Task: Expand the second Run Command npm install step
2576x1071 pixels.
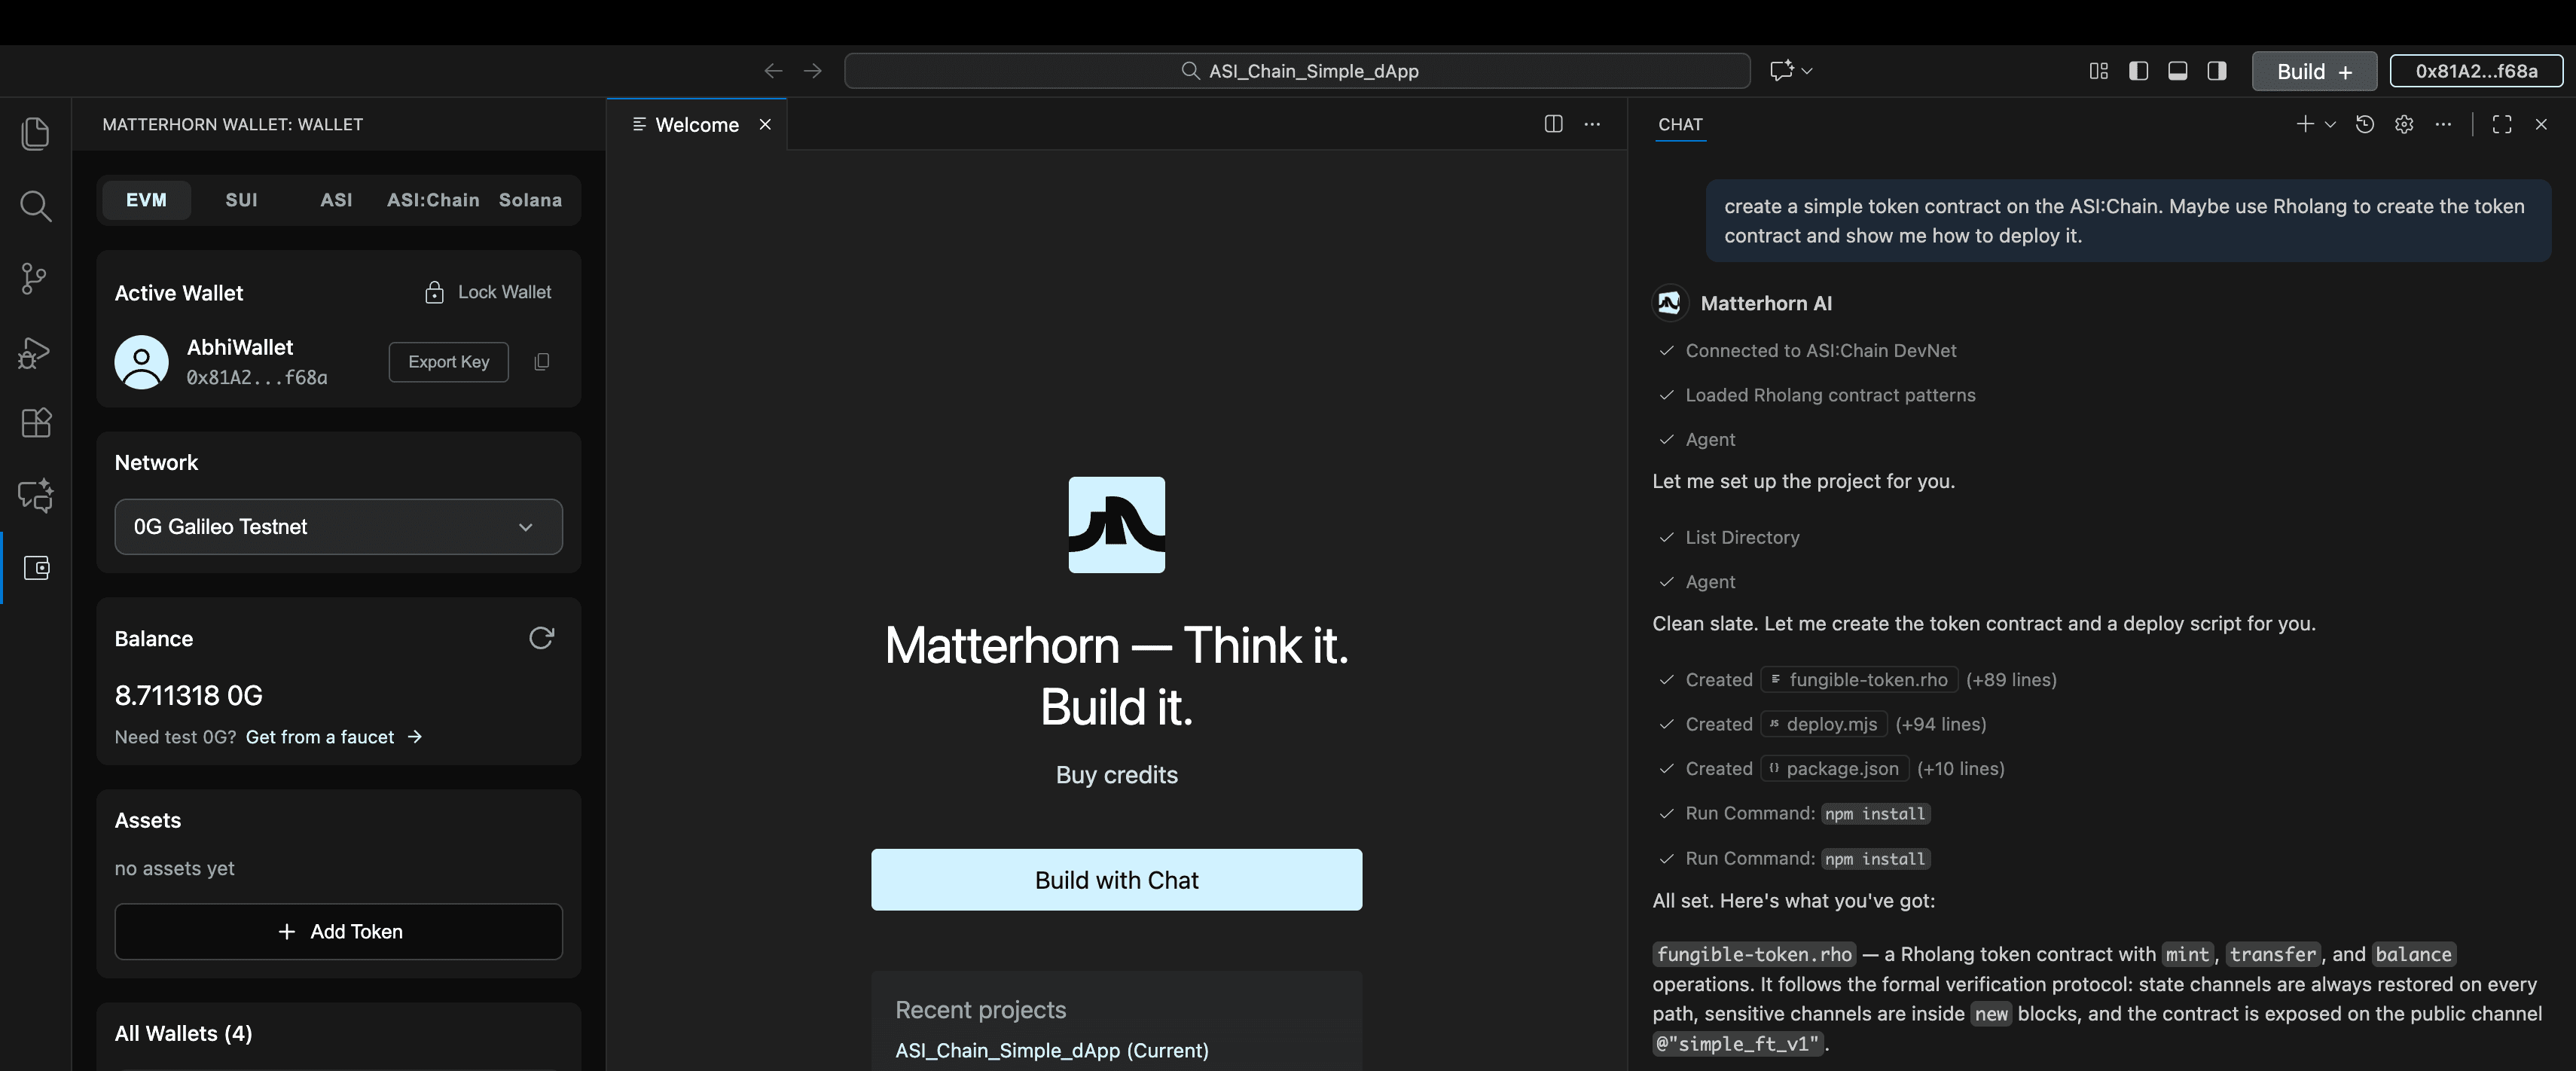Action: pos(1793,859)
